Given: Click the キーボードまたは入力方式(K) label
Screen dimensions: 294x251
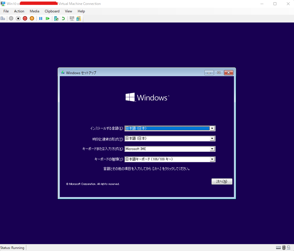Looking at the screenshot, I should (103, 149).
